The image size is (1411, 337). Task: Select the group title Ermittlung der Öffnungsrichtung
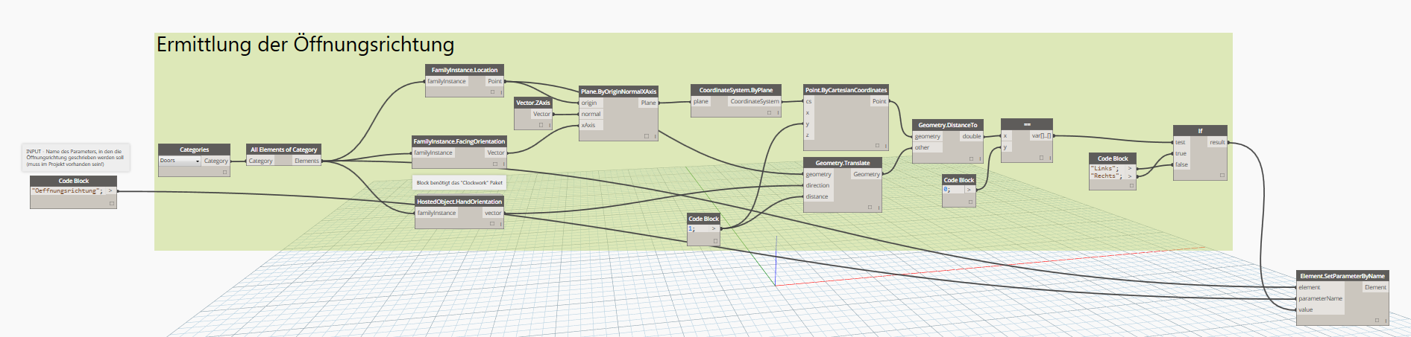(x=305, y=45)
